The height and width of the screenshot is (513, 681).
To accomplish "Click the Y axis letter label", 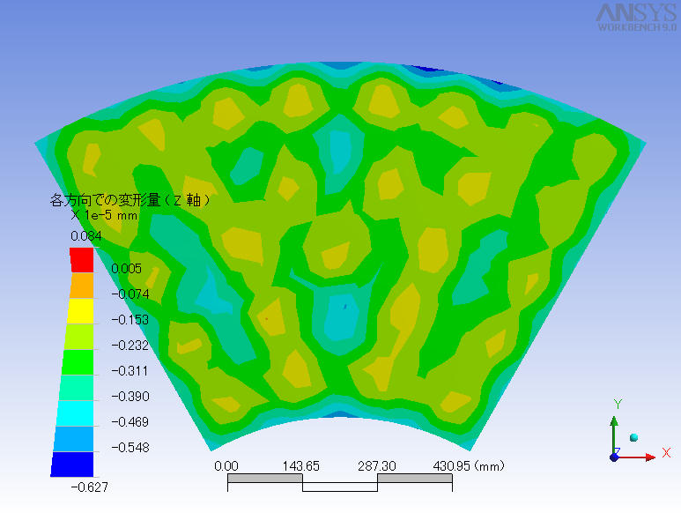I will [x=618, y=404].
